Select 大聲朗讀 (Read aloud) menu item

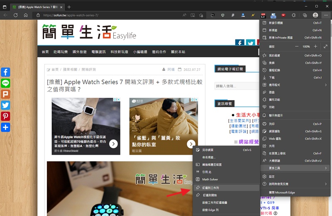[x=295, y=161]
